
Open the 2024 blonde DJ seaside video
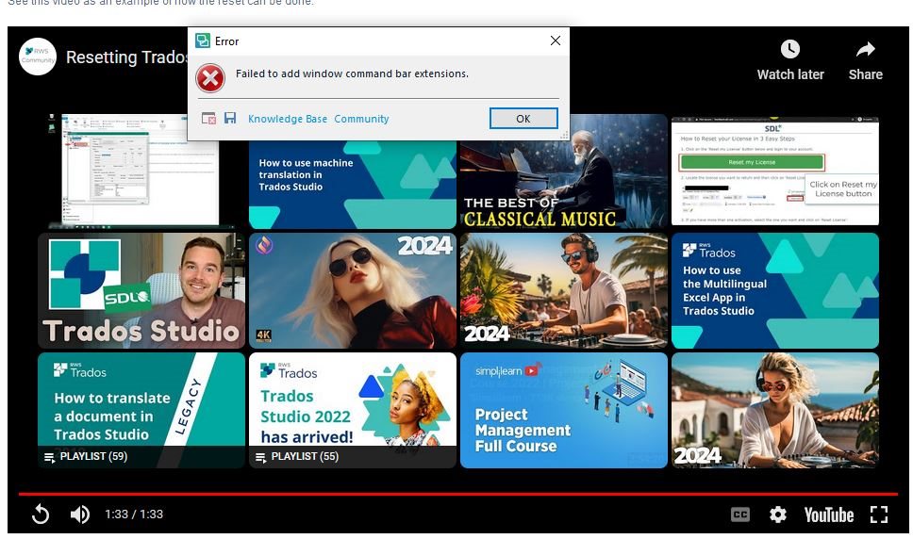pyautogui.click(x=775, y=410)
